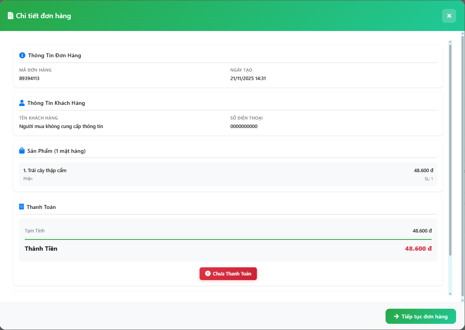Click the phone number 0000000000

pos(244,127)
